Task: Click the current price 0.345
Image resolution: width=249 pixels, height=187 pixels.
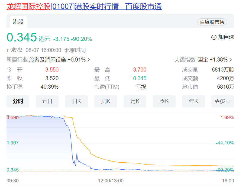Action: point(22,37)
